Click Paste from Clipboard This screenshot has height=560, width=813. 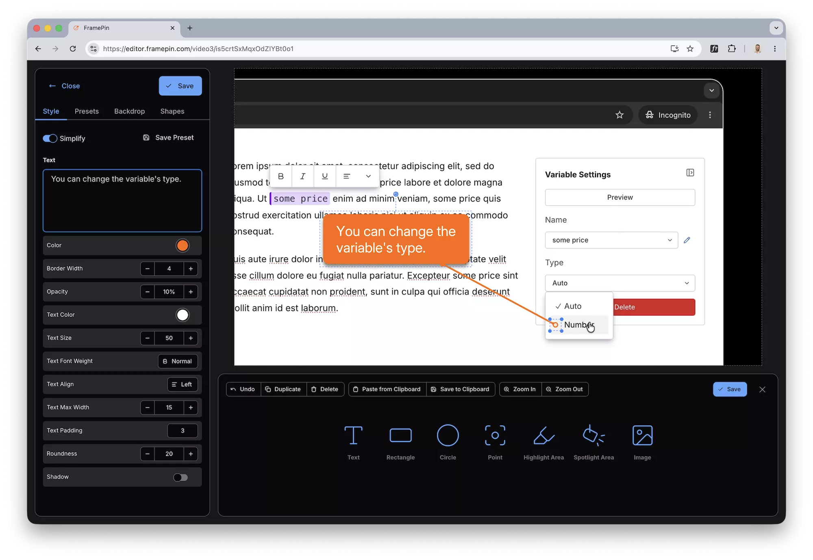pyautogui.click(x=387, y=389)
